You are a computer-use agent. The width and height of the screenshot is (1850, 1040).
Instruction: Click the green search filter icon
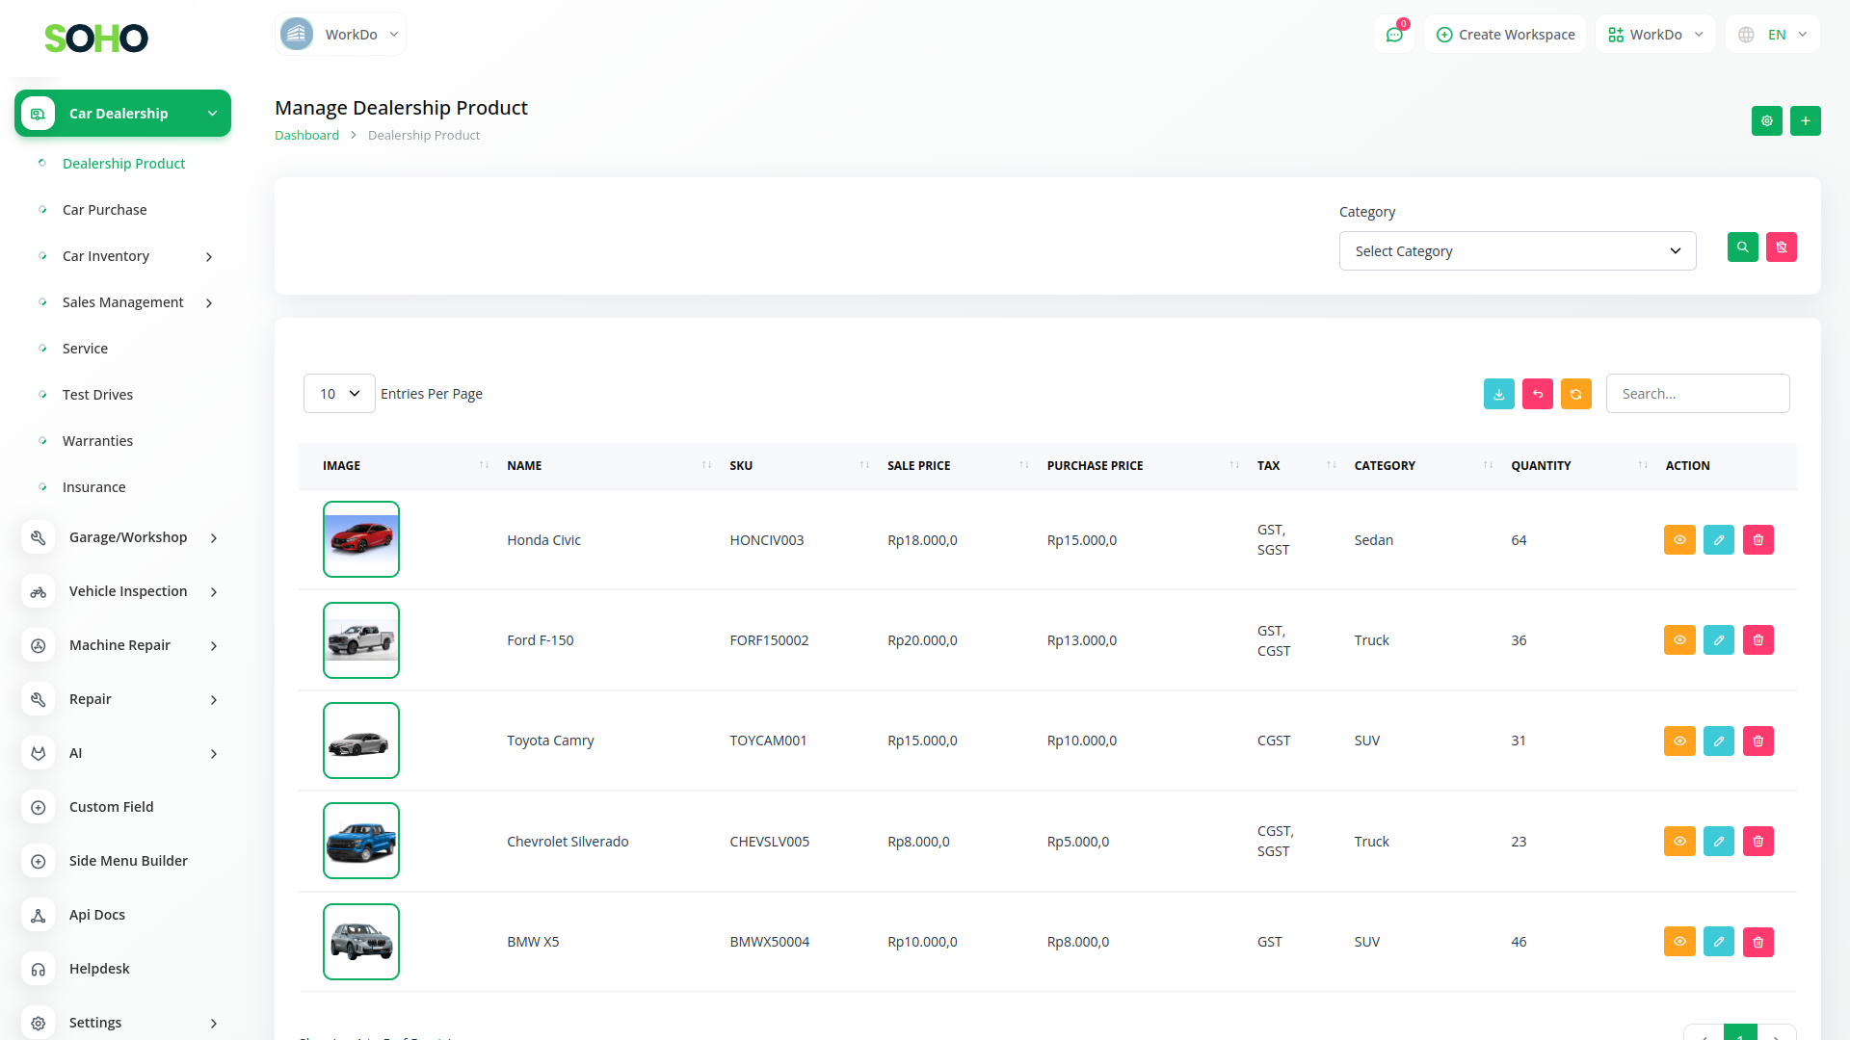tap(1742, 247)
